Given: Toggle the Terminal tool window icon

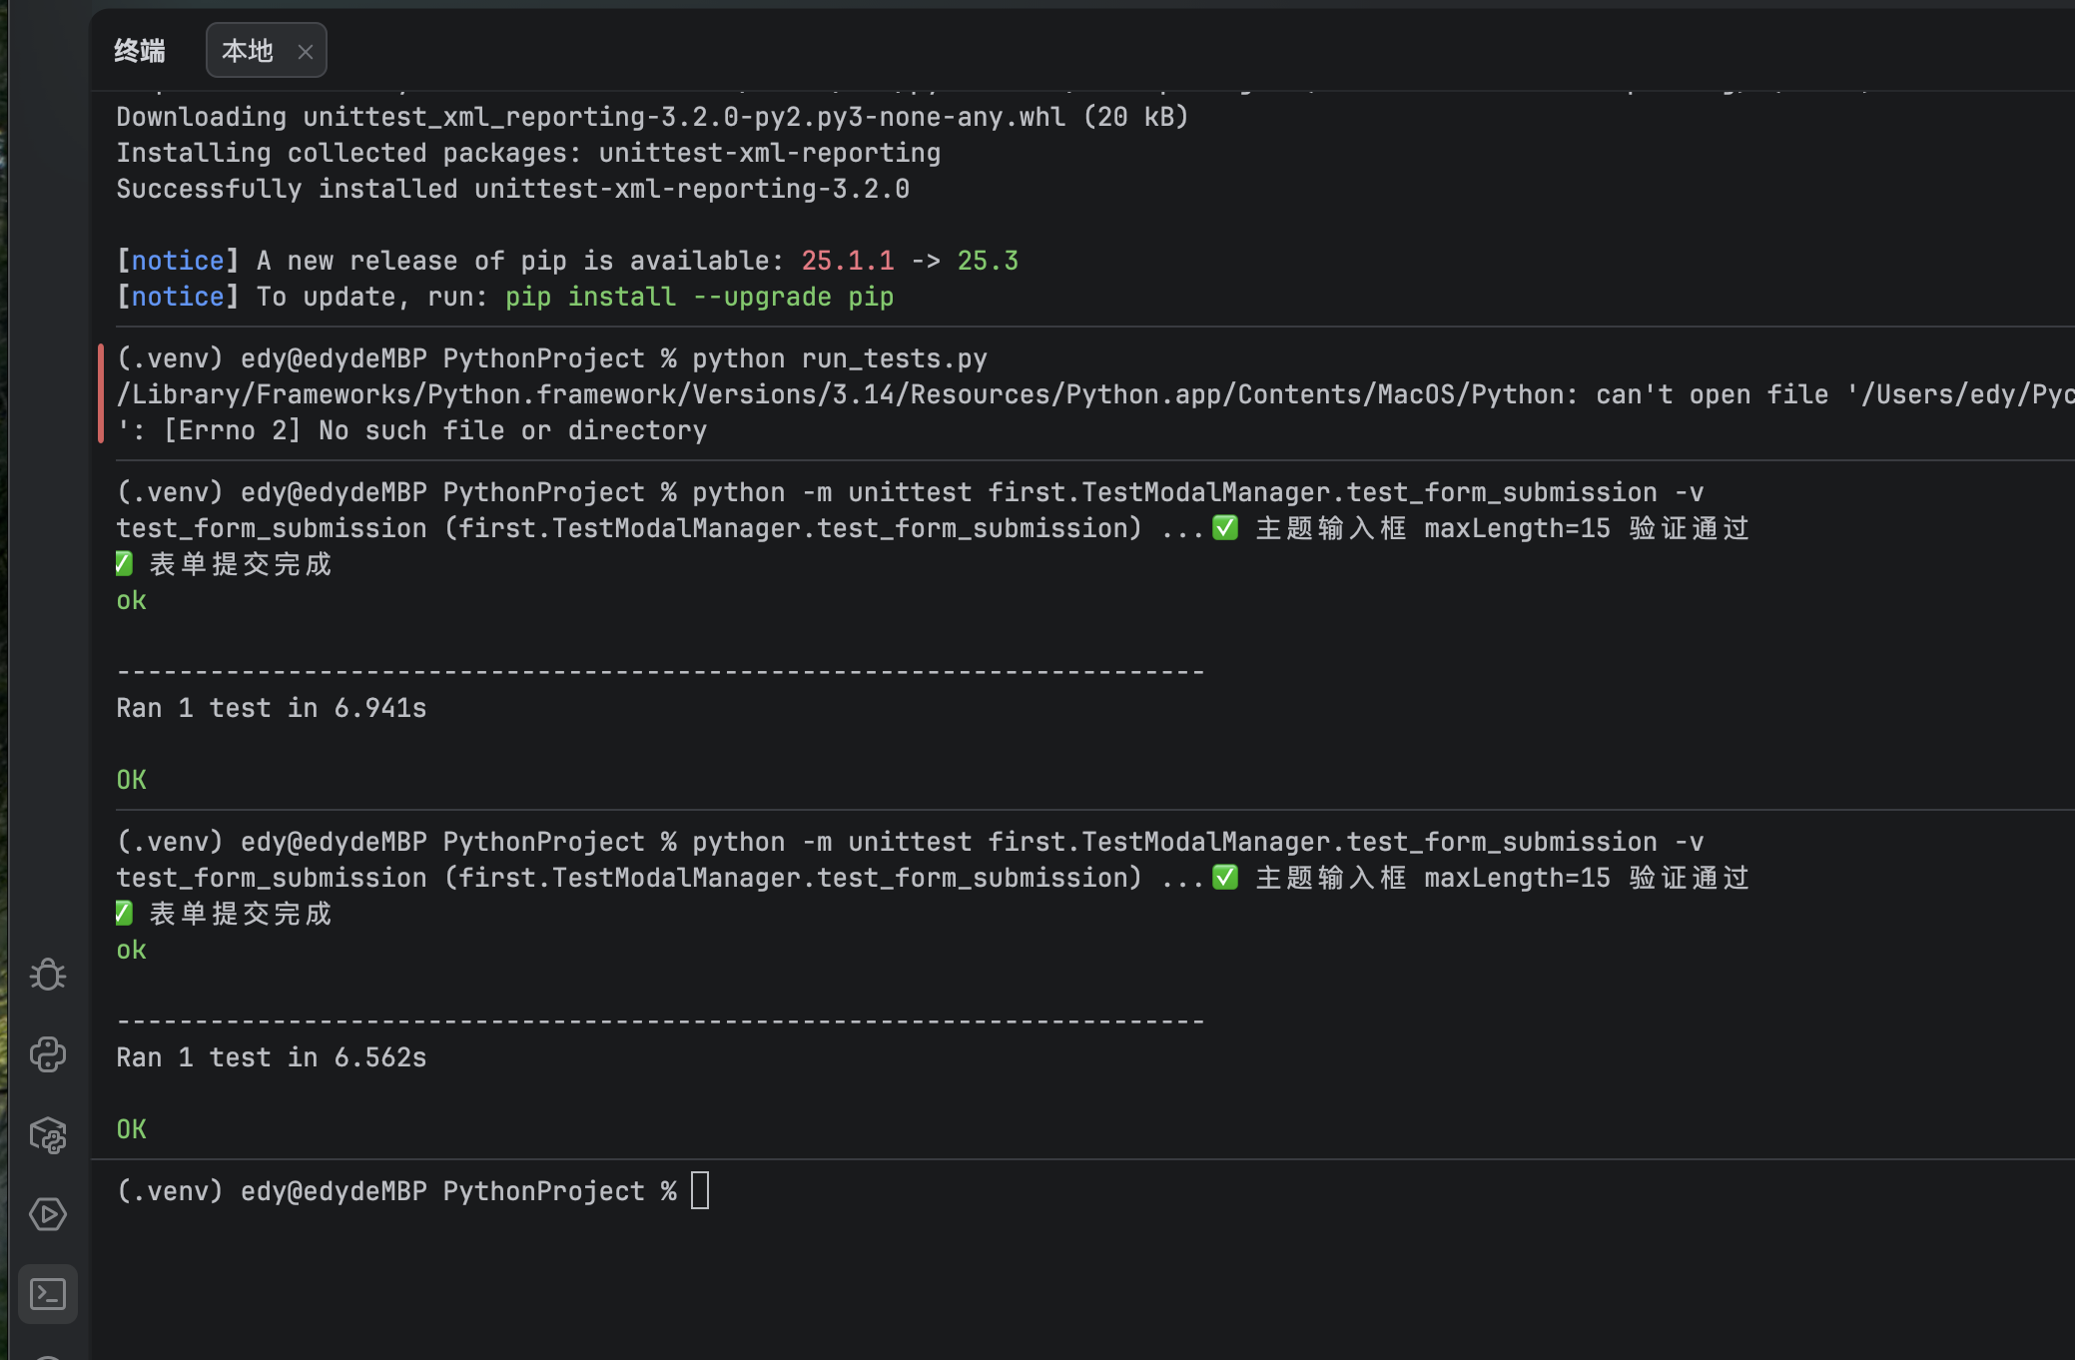Looking at the screenshot, I should 48,1294.
